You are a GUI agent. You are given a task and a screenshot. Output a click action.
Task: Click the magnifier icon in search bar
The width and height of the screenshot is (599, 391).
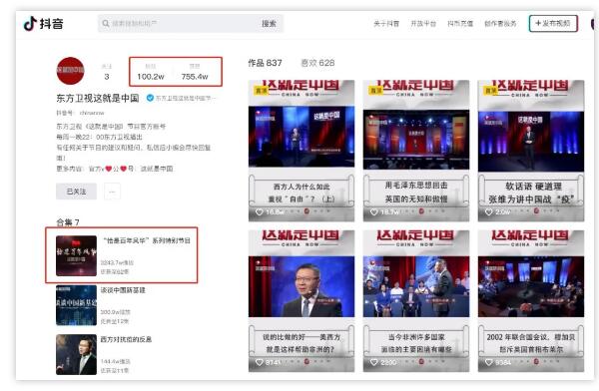pos(106,24)
